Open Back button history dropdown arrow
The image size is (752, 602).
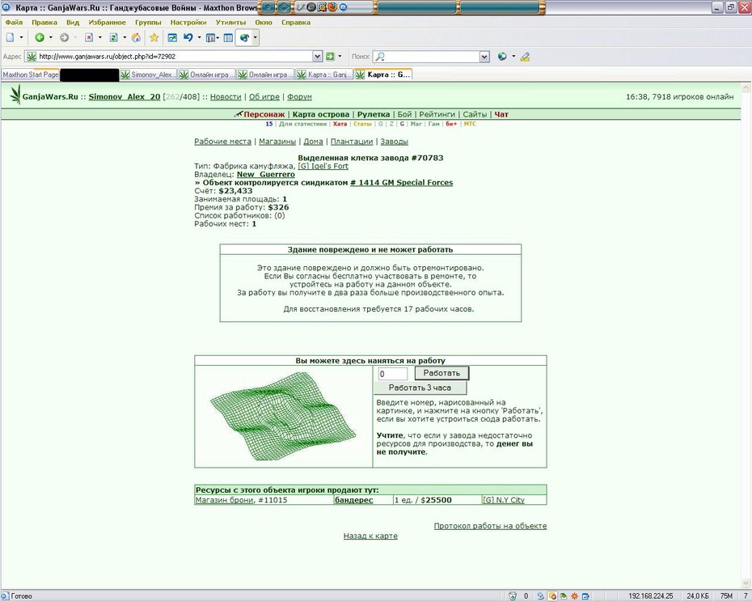(x=51, y=37)
